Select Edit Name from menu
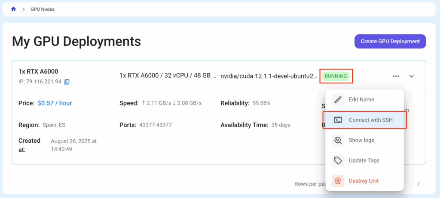The height and width of the screenshot is (198, 440). pyautogui.click(x=361, y=99)
